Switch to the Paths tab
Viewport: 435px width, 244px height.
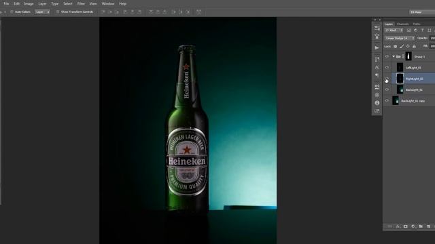point(417,24)
